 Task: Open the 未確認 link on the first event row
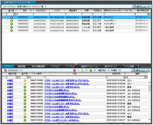10,80
